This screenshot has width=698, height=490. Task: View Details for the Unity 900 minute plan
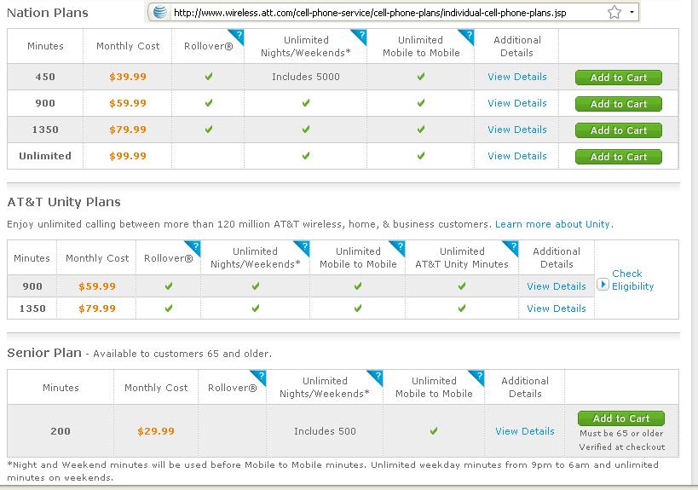(x=557, y=286)
